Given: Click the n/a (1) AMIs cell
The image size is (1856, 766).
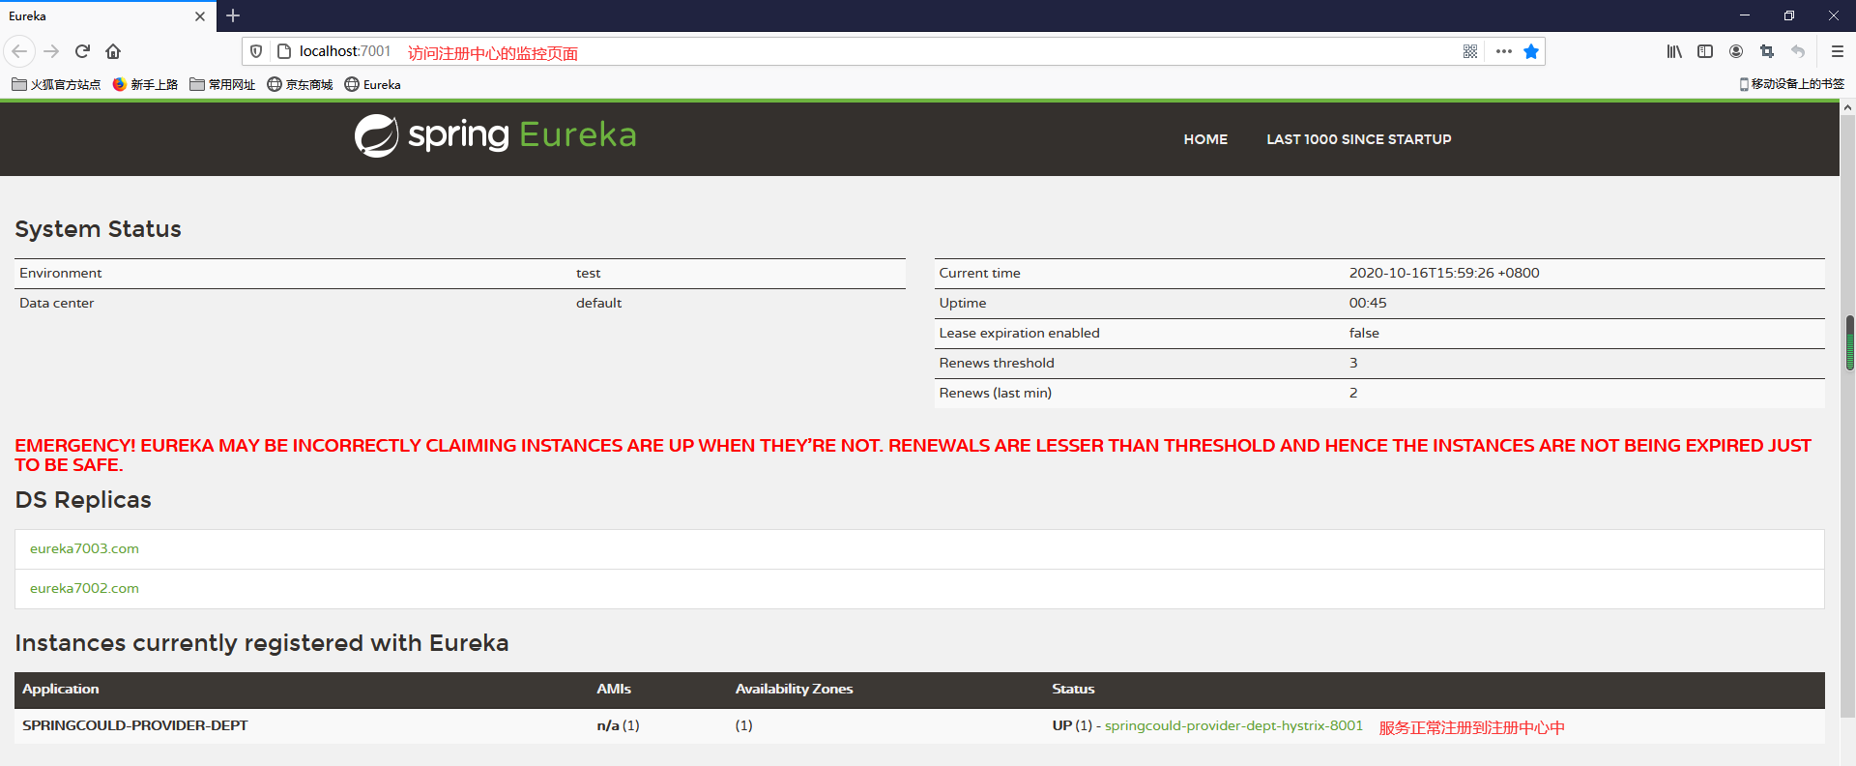Looking at the screenshot, I should point(618,725).
